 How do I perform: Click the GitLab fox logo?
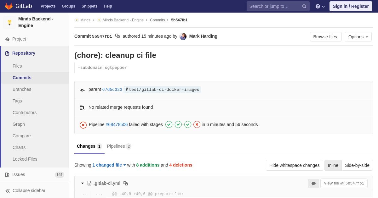pyautogui.click(x=9, y=6)
